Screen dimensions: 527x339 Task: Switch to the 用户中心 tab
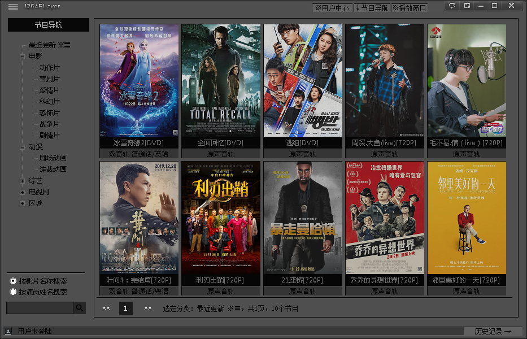332,8
